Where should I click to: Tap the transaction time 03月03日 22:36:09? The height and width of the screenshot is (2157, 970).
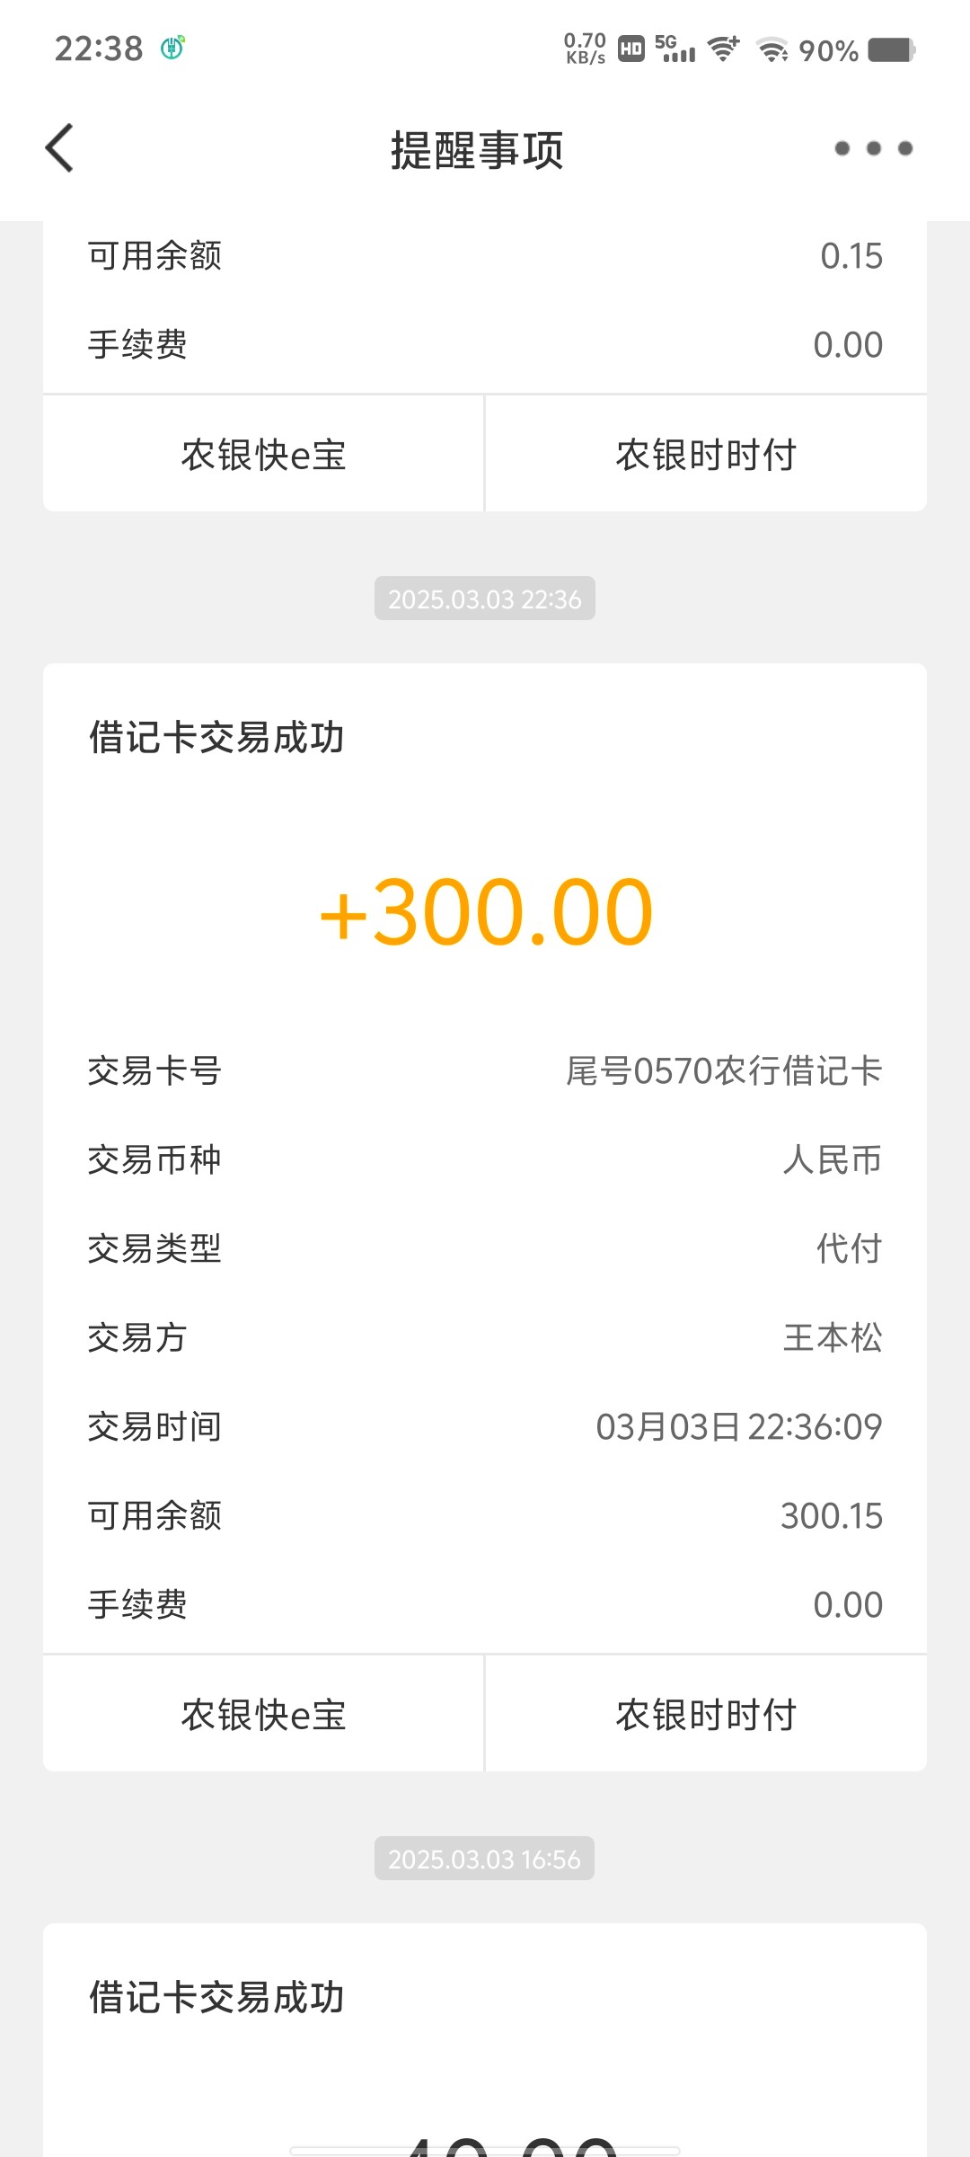click(739, 1427)
